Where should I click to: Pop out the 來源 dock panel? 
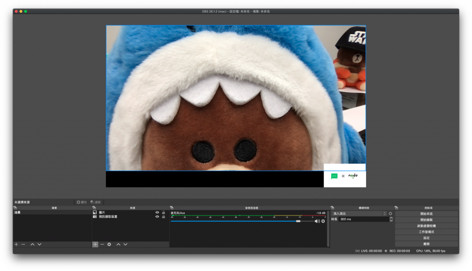pyautogui.click(x=94, y=208)
